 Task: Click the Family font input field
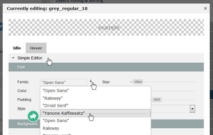coord(64,82)
